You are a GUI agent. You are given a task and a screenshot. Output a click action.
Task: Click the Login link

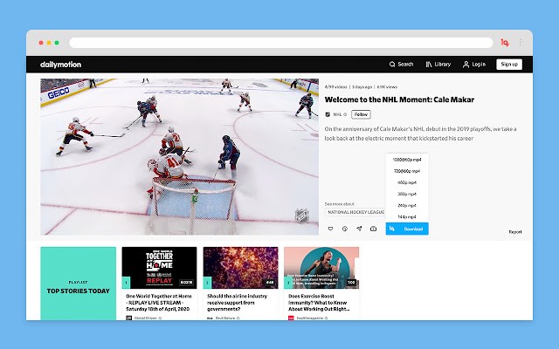[x=474, y=65]
